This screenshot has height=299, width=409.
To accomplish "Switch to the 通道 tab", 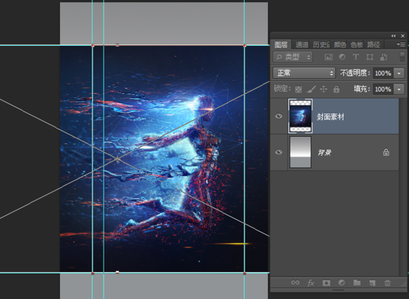I will point(302,44).
